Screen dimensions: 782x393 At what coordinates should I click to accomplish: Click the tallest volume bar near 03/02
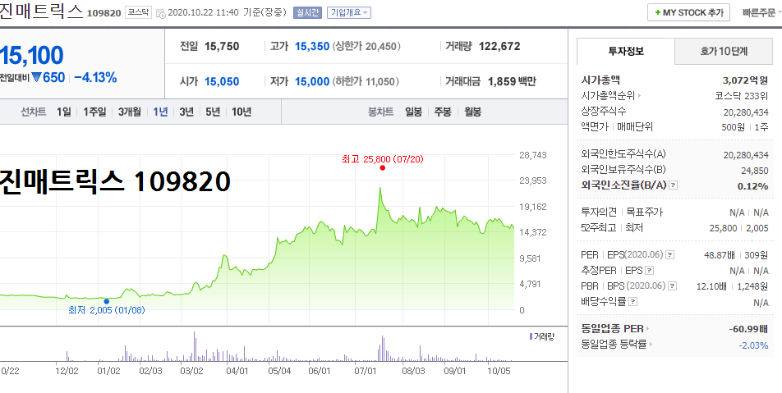pyautogui.click(x=194, y=346)
